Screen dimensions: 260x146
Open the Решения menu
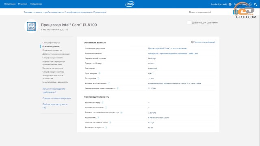(23, 4)
